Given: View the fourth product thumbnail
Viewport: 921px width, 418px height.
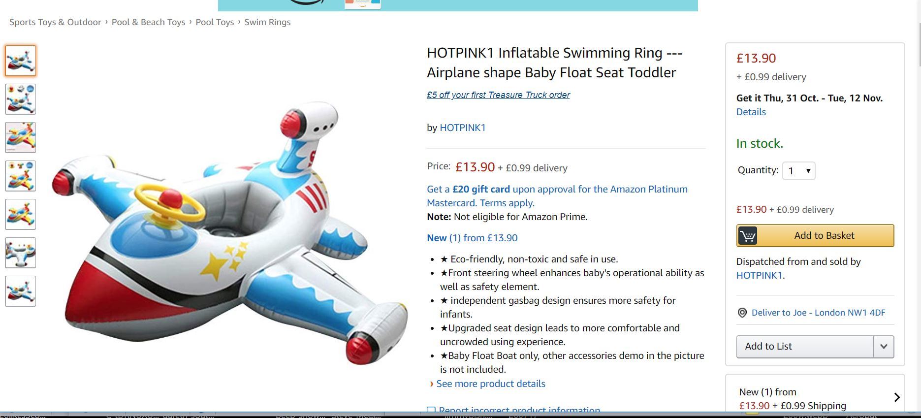Looking at the screenshot, I should coord(21,176).
